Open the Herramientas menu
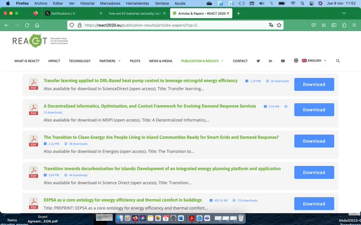Image resolution: width=361 pixels, height=225 pixels. (x=137, y=4)
